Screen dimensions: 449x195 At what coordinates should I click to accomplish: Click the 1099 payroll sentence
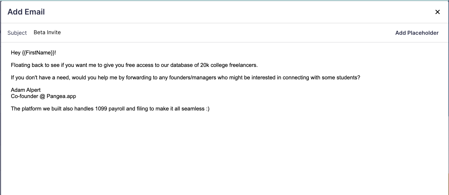point(110,109)
